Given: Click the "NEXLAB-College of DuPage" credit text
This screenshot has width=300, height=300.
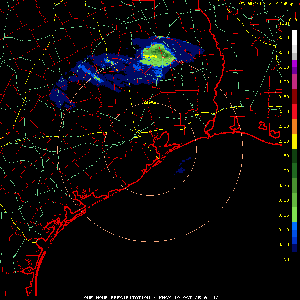Looking at the screenshot, I should pos(266,4).
